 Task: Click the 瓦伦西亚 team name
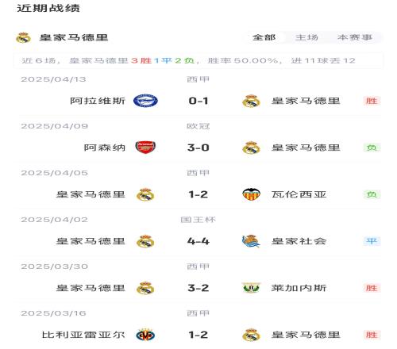299,194
